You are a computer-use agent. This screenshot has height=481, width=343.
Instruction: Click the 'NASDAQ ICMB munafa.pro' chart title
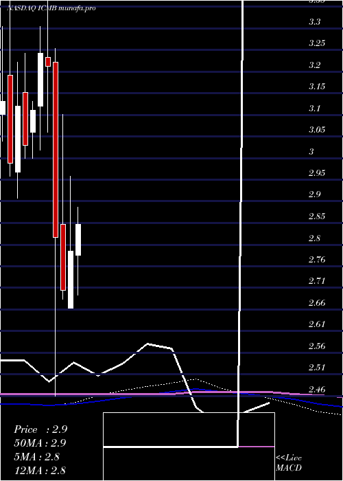[51, 8]
